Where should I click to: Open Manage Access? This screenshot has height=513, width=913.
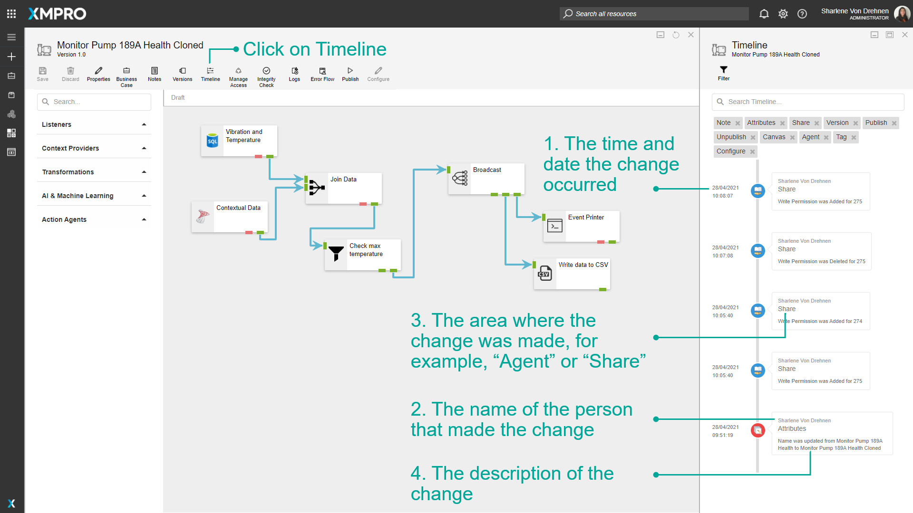tap(238, 77)
